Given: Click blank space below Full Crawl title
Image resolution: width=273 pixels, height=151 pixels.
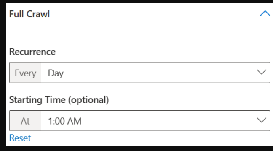Looking at the screenshot, I should pos(137,32).
